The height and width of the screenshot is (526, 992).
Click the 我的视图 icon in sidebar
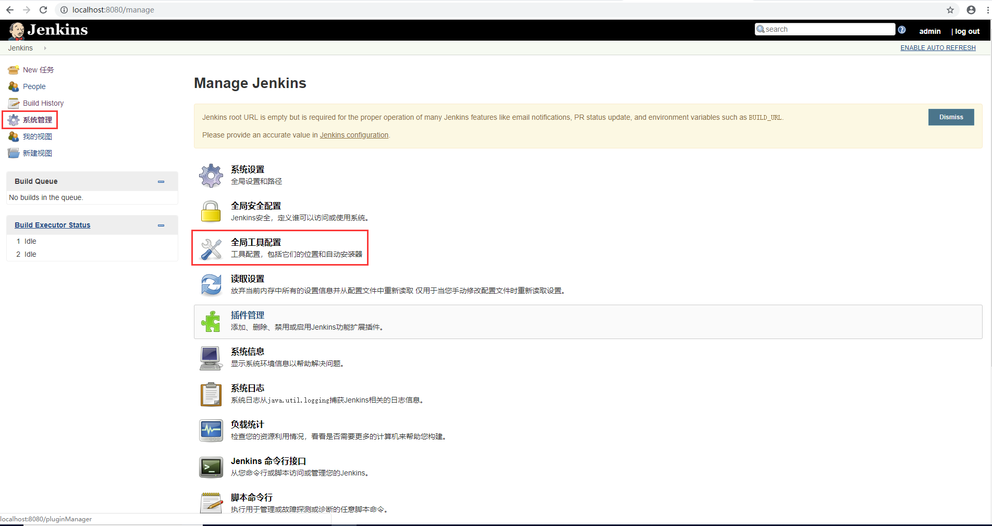pos(14,136)
